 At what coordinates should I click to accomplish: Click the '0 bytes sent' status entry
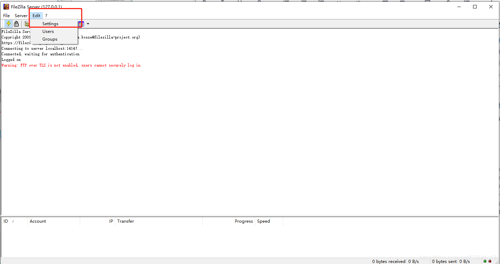[444, 261]
